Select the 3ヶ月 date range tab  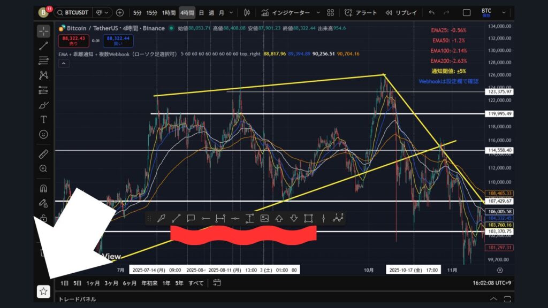[111, 283]
